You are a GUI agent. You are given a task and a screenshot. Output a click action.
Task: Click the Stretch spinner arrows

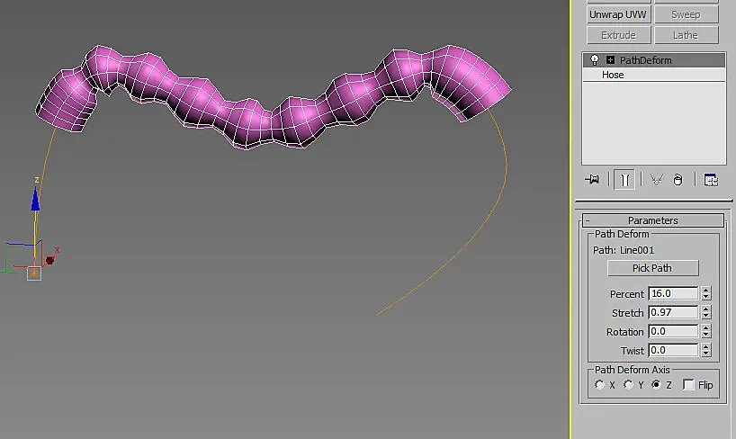click(x=706, y=312)
